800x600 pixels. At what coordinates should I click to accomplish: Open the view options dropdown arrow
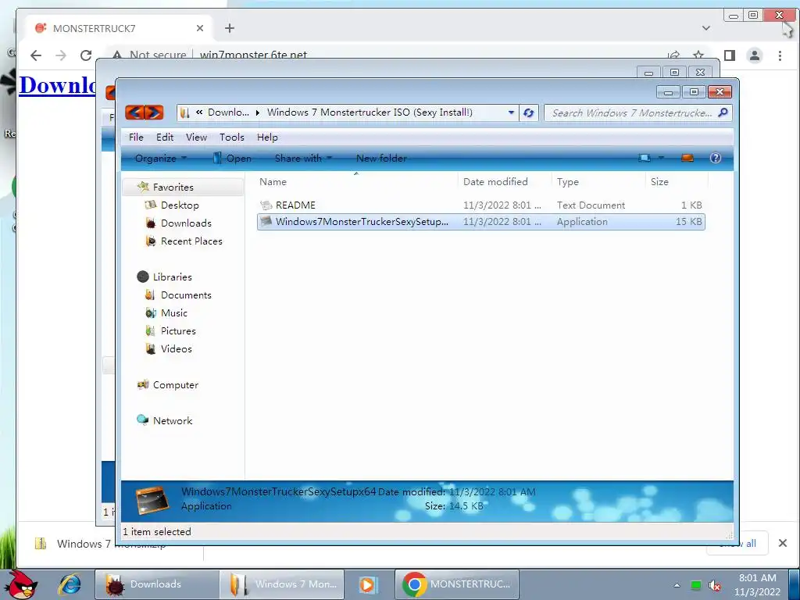pos(661,158)
